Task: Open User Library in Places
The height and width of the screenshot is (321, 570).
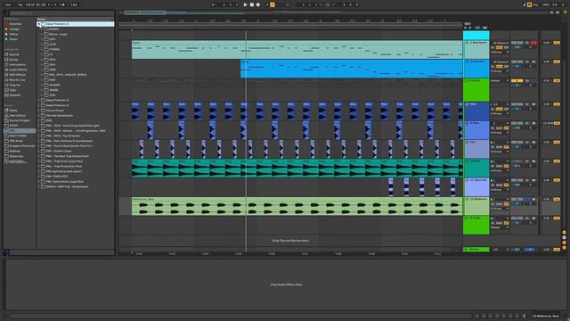Action: point(18,115)
